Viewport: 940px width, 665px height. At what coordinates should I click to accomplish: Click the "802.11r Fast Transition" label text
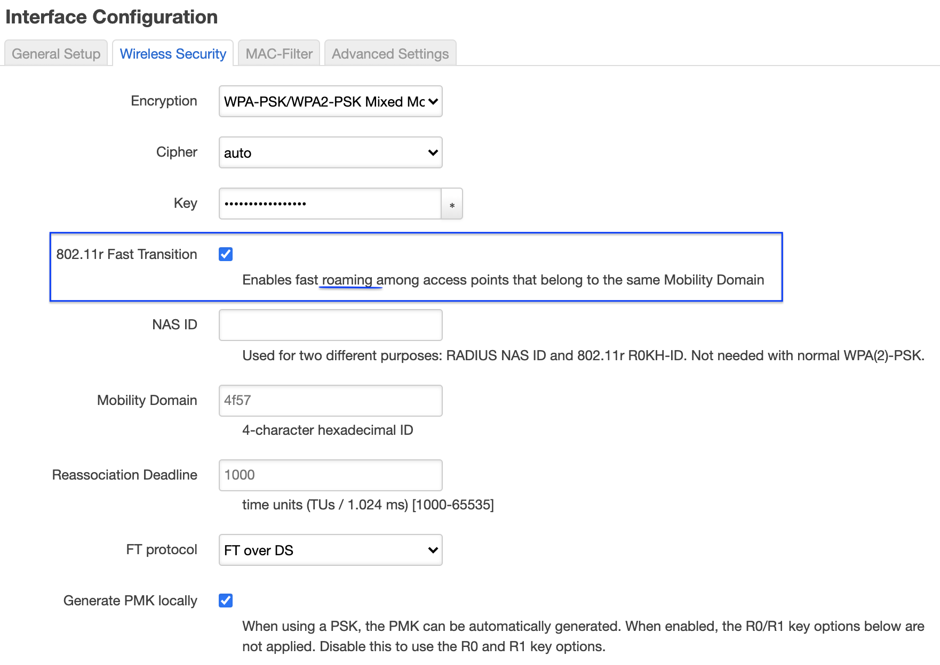pos(126,254)
